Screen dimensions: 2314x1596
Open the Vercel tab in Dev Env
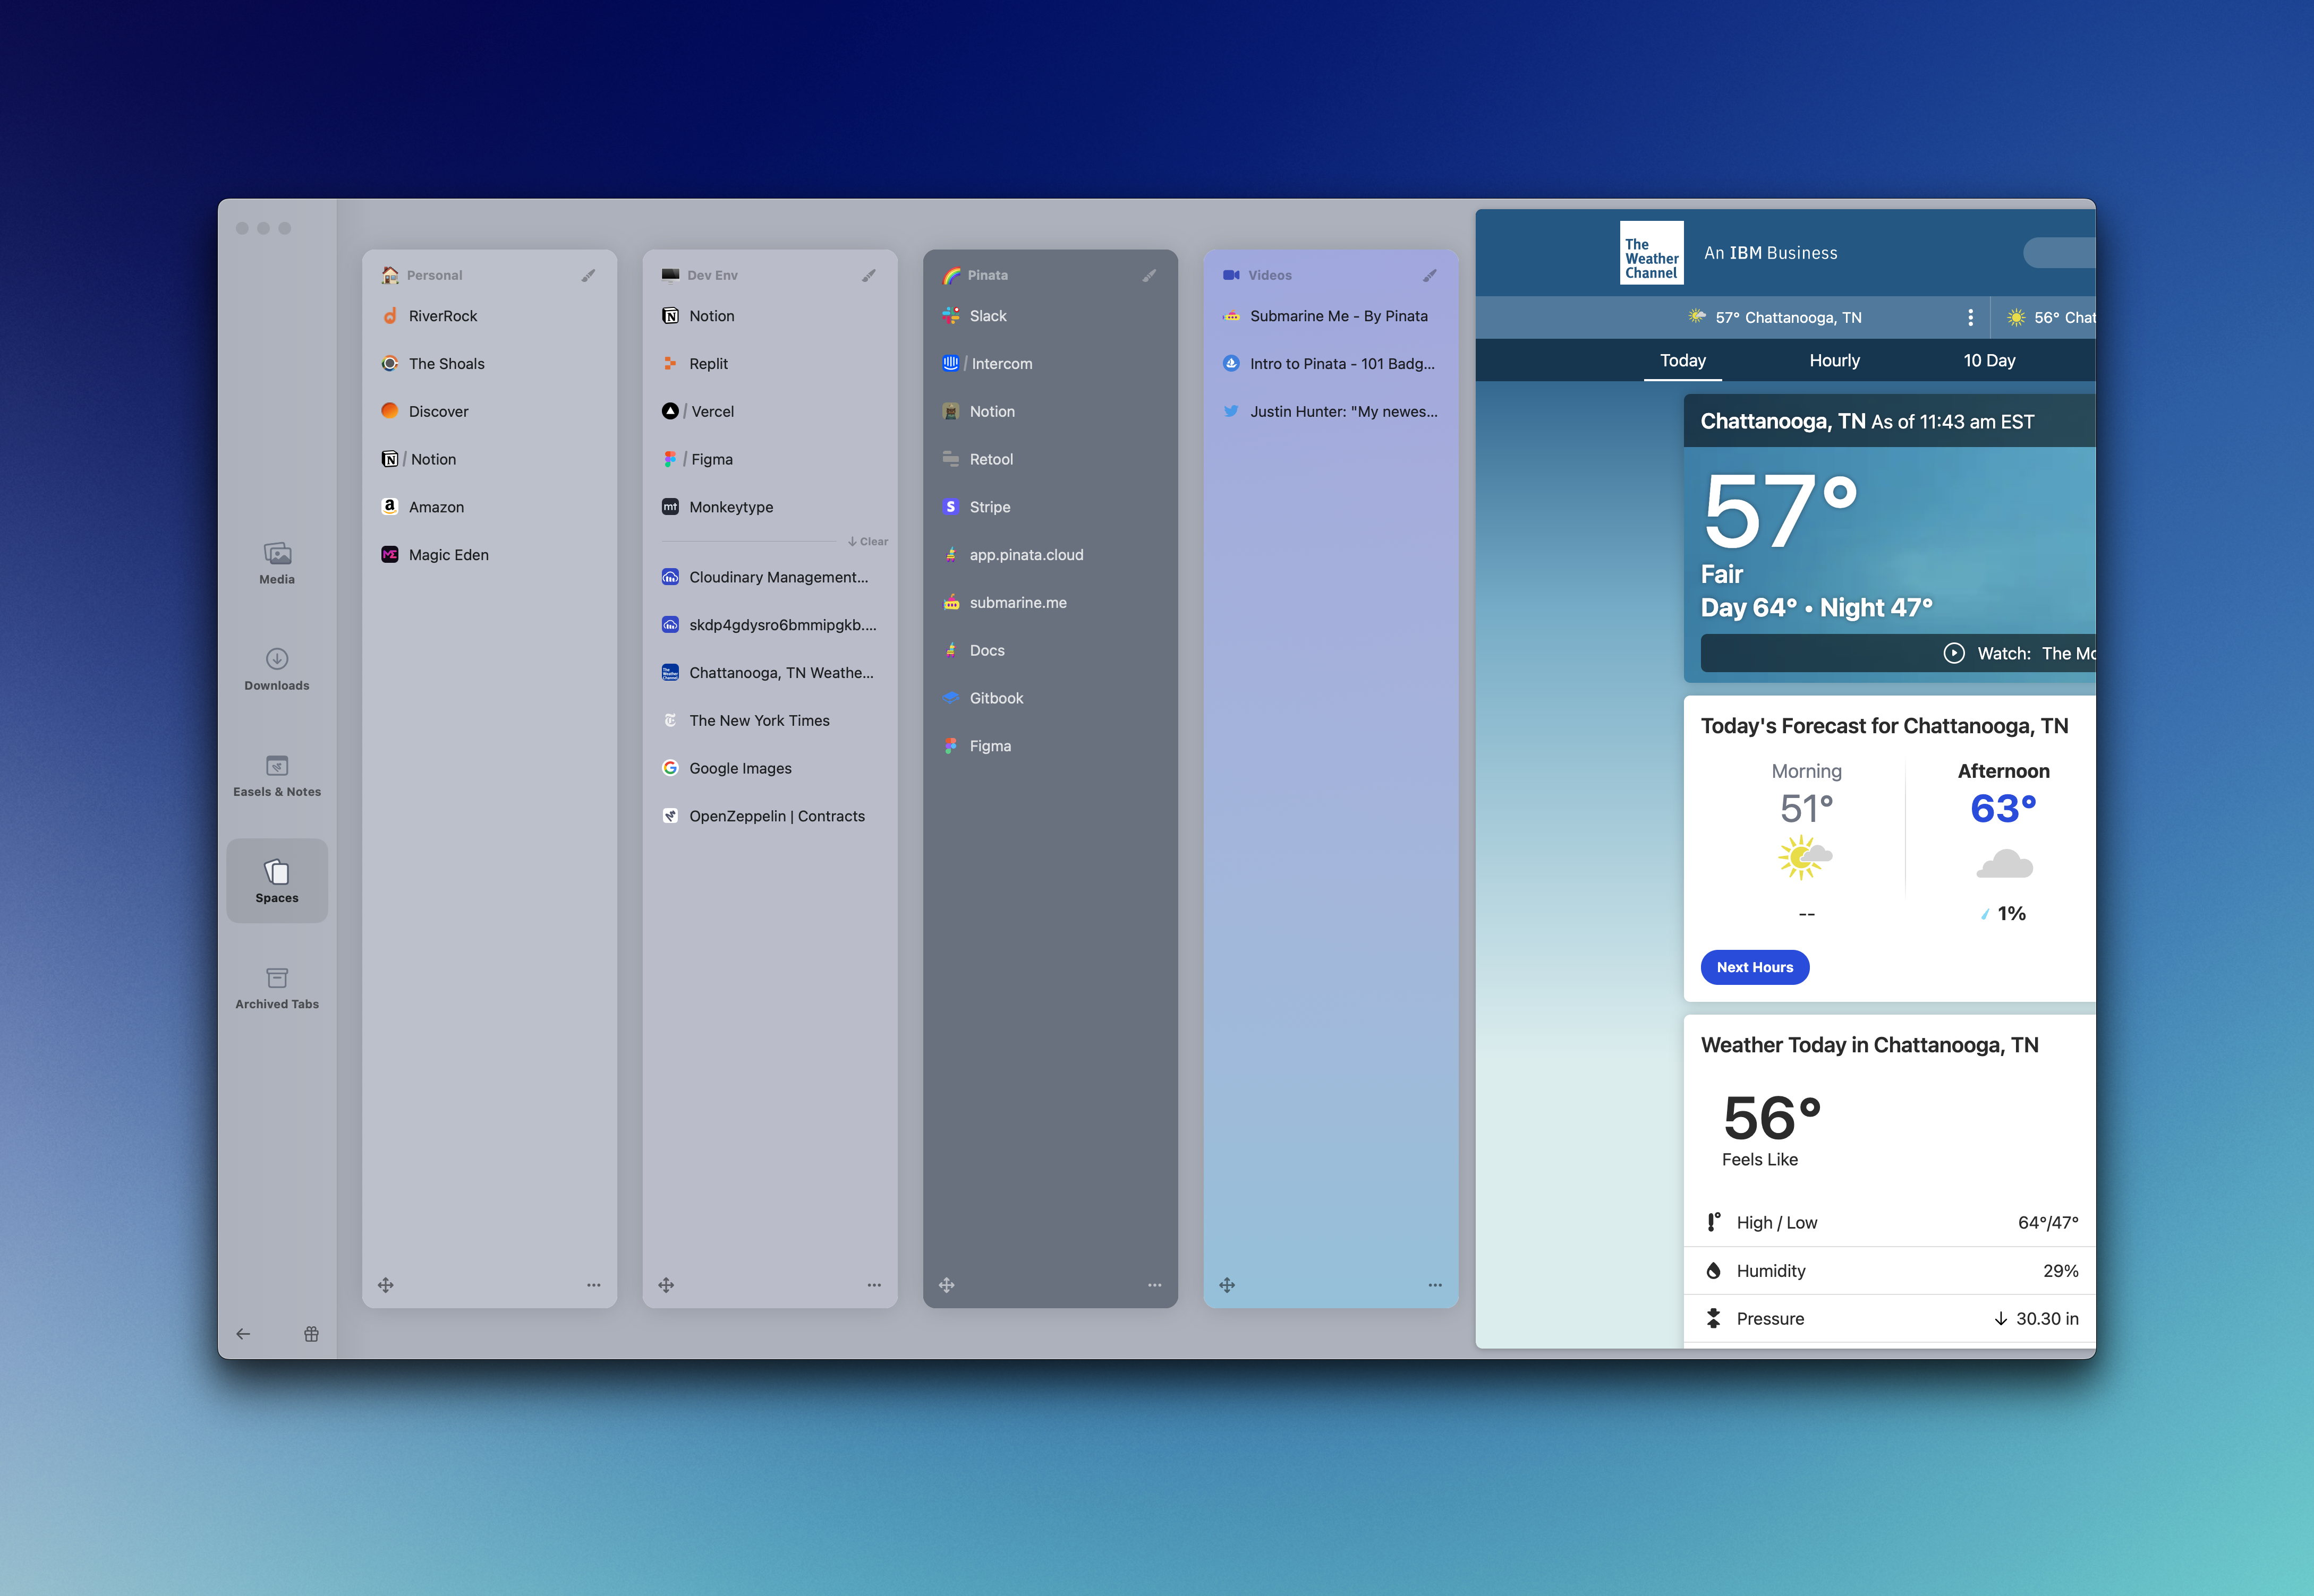coord(769,411)
